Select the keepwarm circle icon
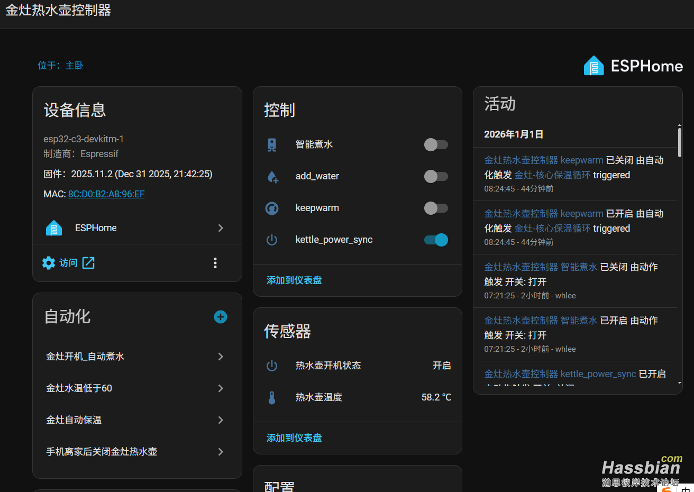Image resolution: width=694 pixels, height=492 pixels. [272, 208]
